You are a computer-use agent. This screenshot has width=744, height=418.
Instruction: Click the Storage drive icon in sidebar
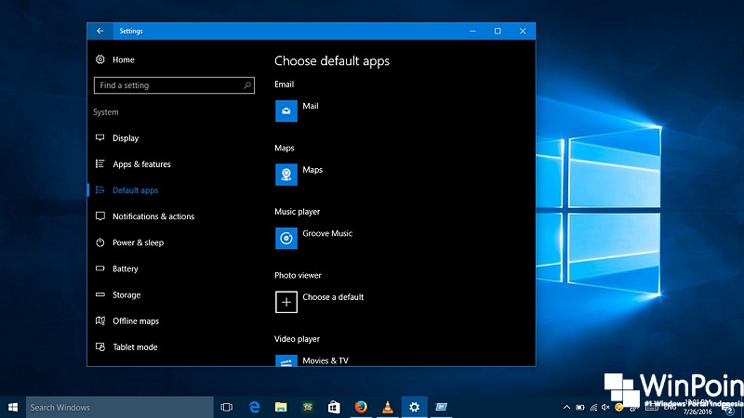(100, 294)
